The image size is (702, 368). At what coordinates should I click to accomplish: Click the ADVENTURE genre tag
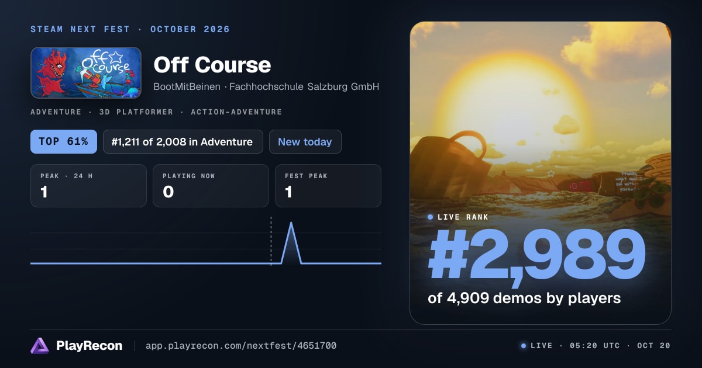click(x=56, y=112)
